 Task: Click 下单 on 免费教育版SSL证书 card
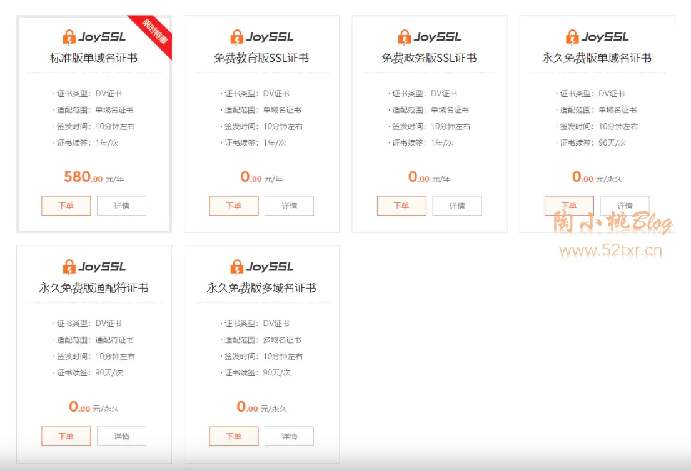tap(234, 206)
